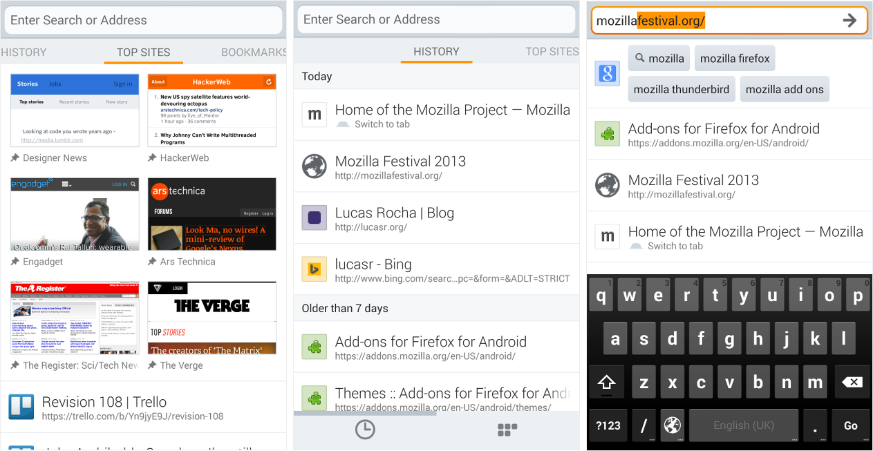Screen dimensions: 873x451
Task: Tap the English (UK) space bar
Action: [744, 425]
